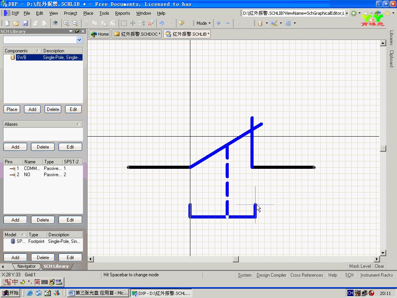
Task: Toggle the IME half-moon width mode
Action: pyautogui.click(x=22, y=282)
